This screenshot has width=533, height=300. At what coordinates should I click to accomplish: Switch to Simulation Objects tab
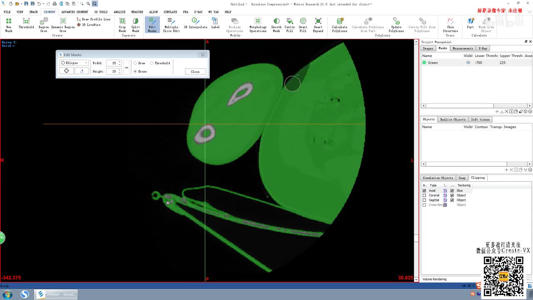tap(438, 178)
